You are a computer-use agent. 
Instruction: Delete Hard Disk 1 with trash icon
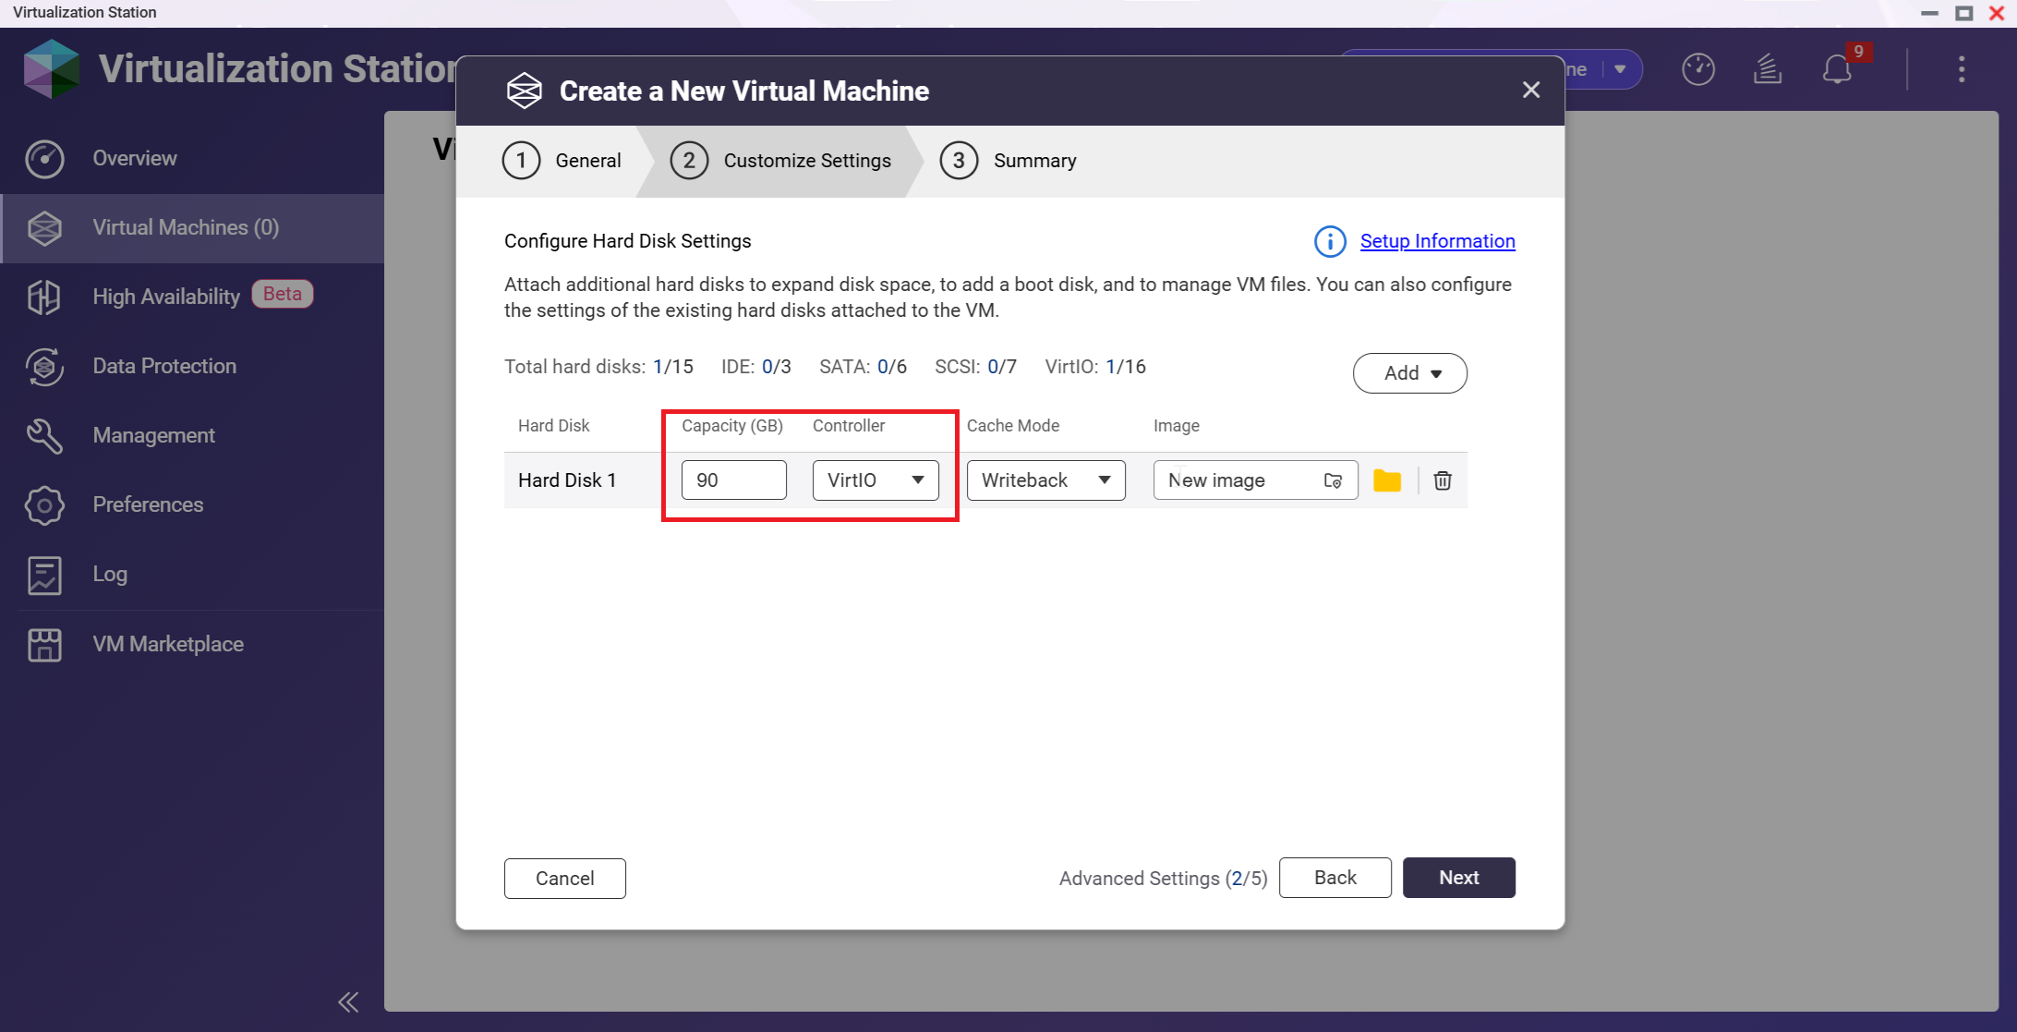pos(1443,480)
